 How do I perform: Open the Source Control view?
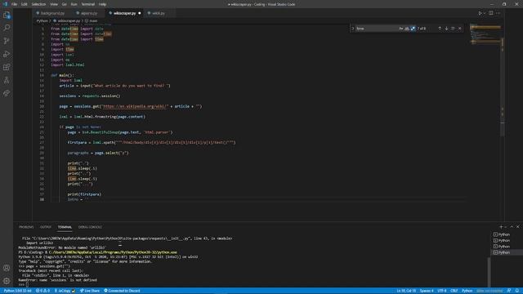coord(7,41)
